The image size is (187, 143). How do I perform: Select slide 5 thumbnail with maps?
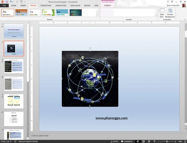pos(14,101)
